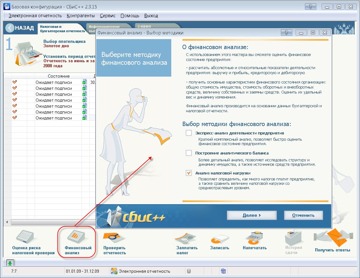Click Электронная отчетность envelope icon in status bar
The height and width of the screenshot is (278, 360).
[x=114, y=271]
